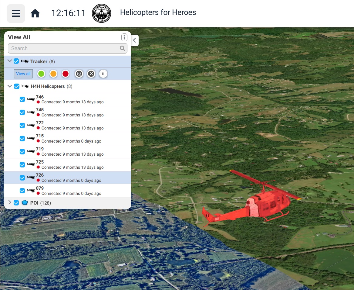Go to the home screen icon
This screenshot has height=290, width=354.
point(35,13)
